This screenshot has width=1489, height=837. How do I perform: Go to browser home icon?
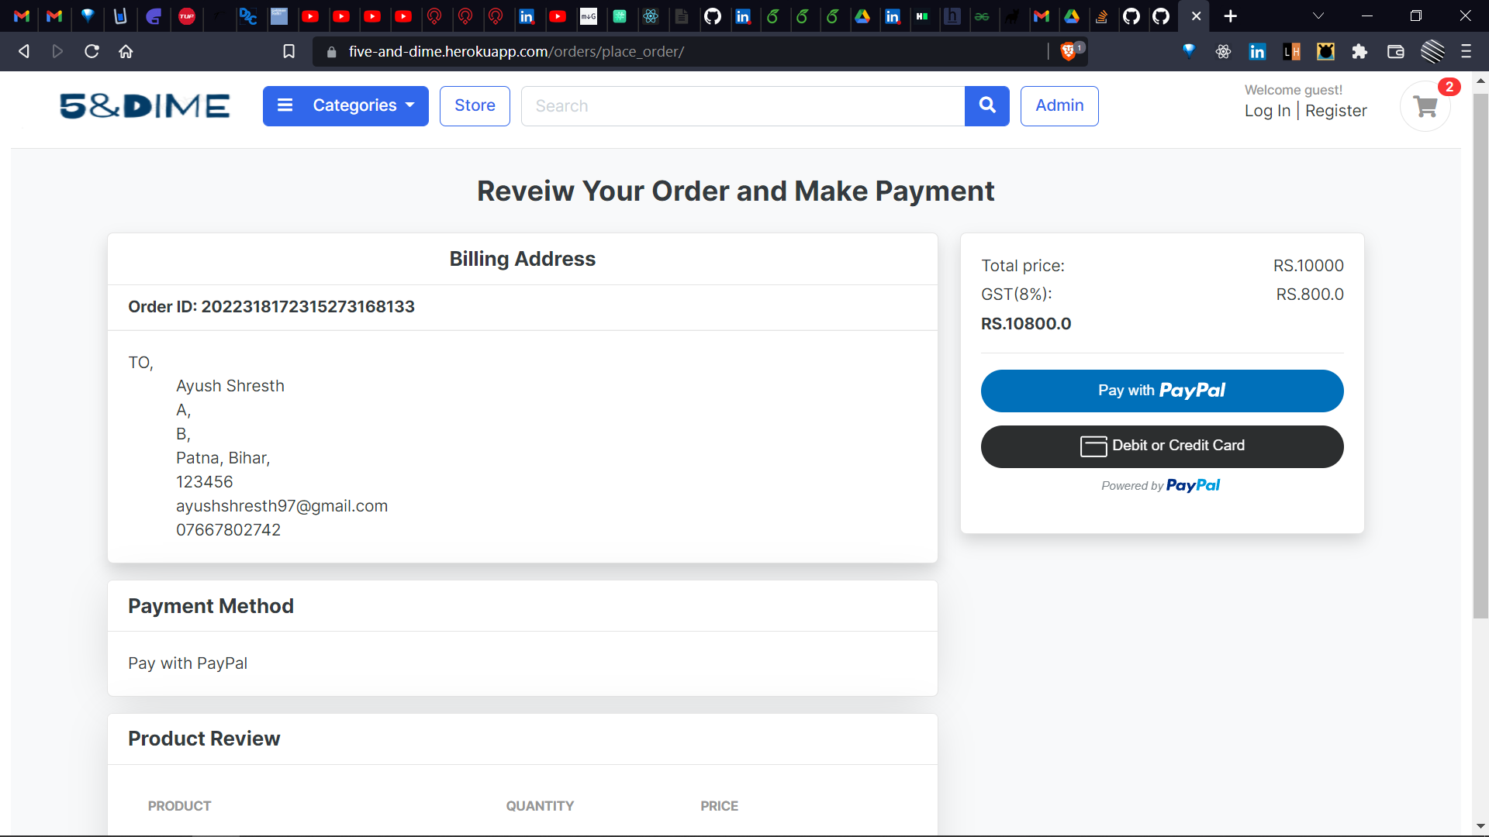126,51
